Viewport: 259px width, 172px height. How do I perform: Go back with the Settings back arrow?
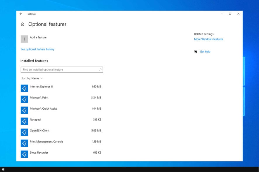[x=21, y=14]
